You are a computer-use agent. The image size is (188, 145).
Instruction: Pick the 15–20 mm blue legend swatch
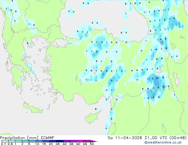(x=46, y=141)
